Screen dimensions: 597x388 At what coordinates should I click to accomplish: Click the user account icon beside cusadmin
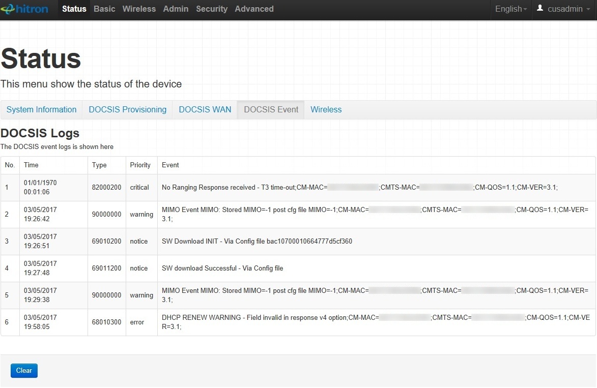540,8
